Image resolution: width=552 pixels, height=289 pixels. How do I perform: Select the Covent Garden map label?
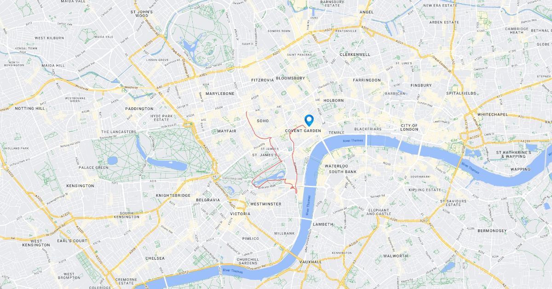coord(303,131)
